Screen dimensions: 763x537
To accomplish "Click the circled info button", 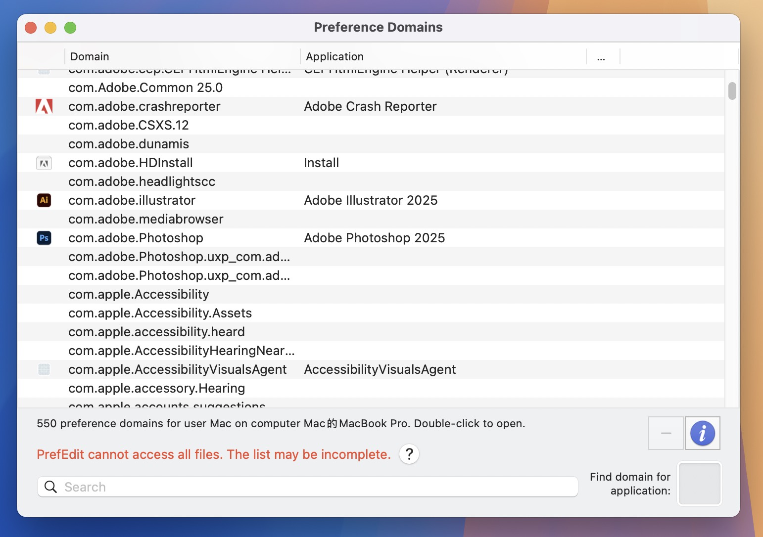I will pos(702,433).
